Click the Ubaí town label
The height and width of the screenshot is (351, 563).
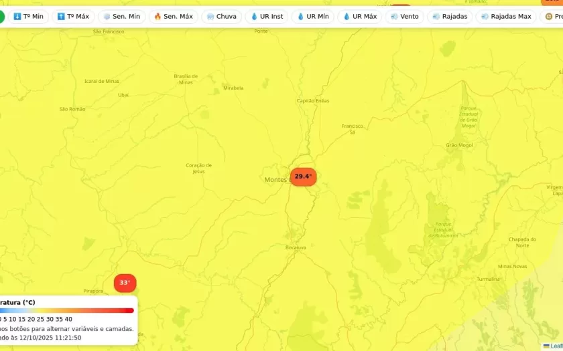(123, 95)
